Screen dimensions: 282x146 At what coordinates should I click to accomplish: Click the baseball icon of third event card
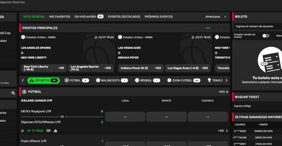217,37
